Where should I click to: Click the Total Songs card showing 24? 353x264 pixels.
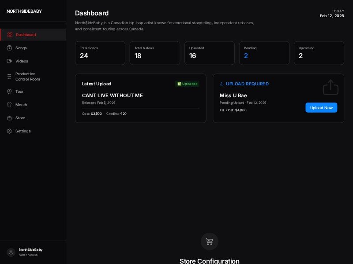100,53
